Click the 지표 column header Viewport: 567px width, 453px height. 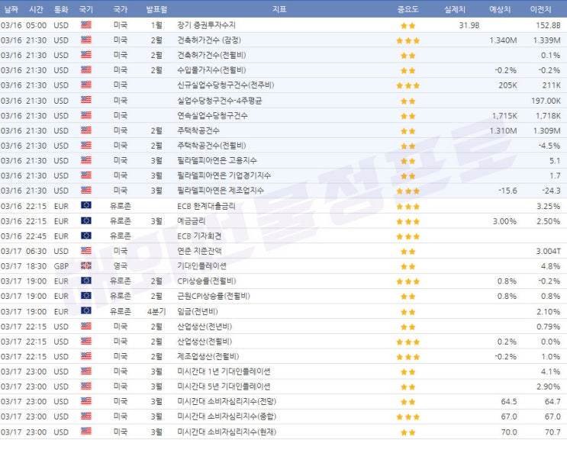tap(279, 9)
